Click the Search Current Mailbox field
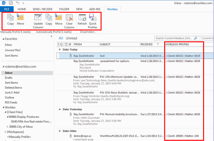This screenshot has height=141, width=214. coord(174,38)
